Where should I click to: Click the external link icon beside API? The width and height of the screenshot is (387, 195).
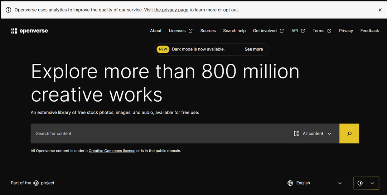pos(303,31)
